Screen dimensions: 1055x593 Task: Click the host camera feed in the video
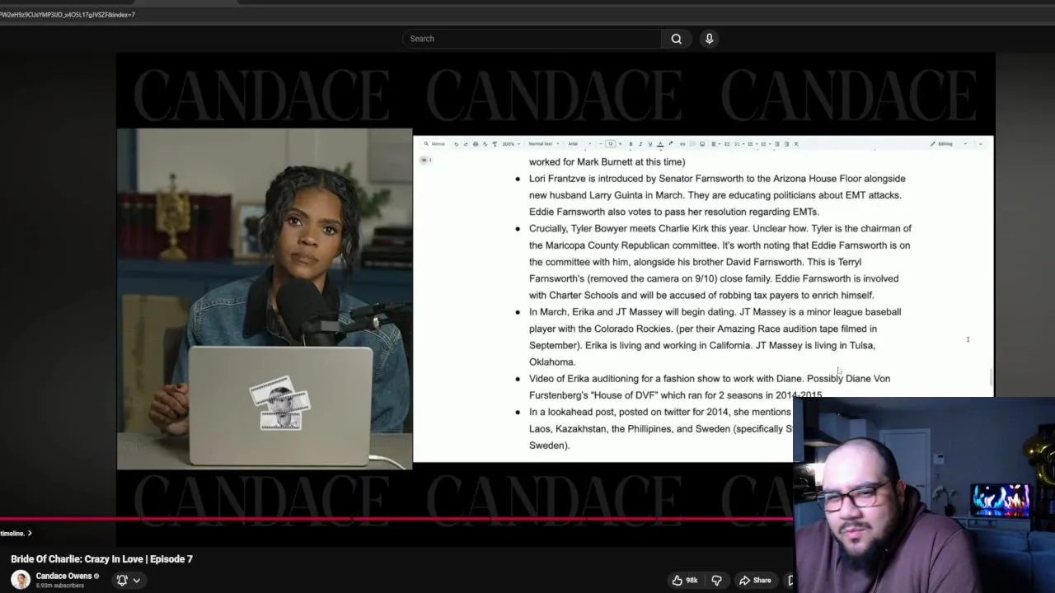[265, 299]
